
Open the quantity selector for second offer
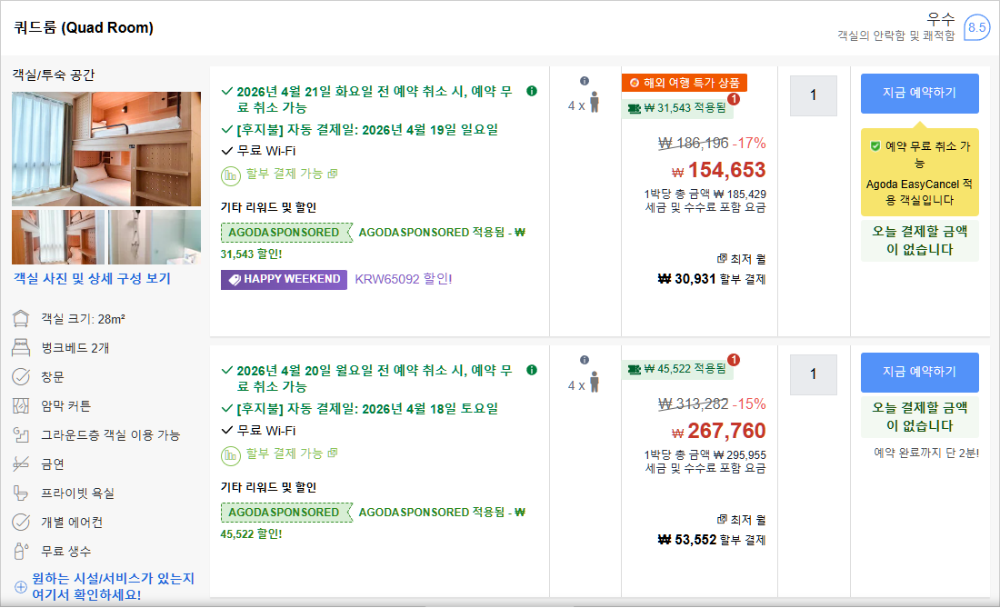(812, 374)
